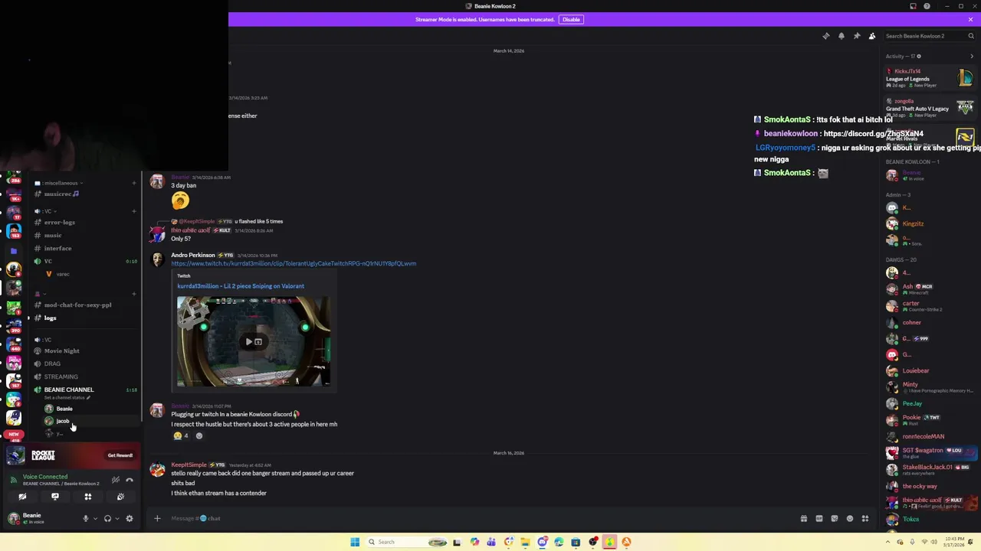Disable Streamer Mode in the purple banner
The height and width of the screenshot is (551, 981).
click(571, 19)
